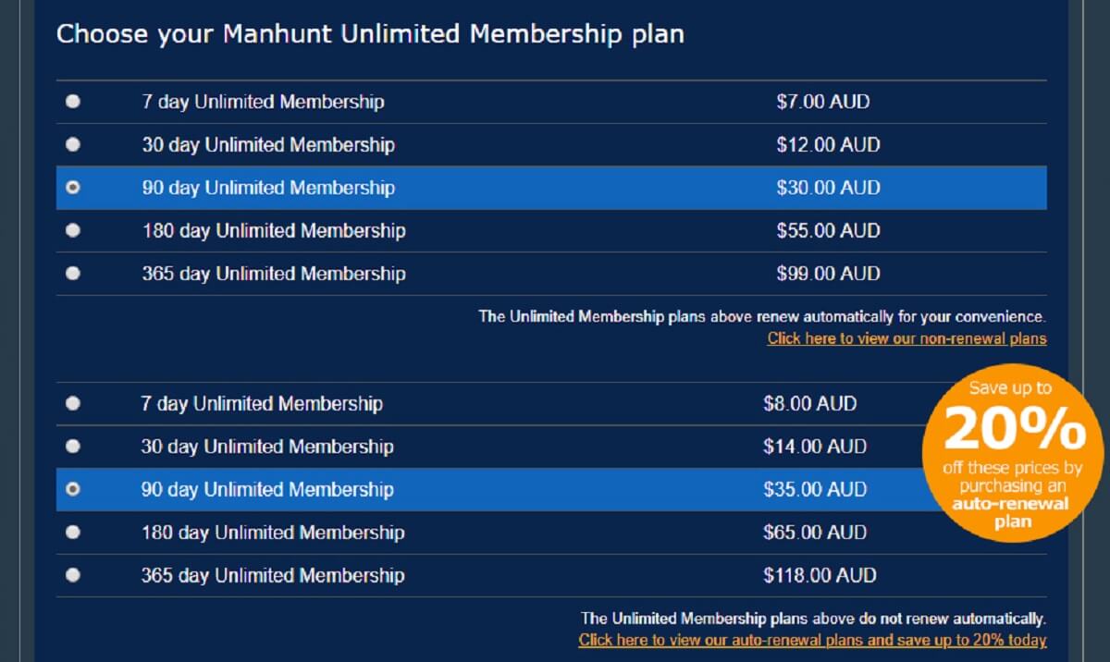Select non-renewing 365 day $118.00 plan radio

coord(73,575)
